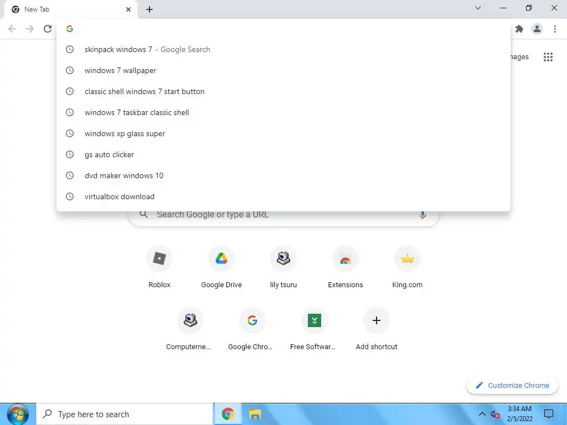Reload the page with the refresh icon

click(x=48, y=29)
